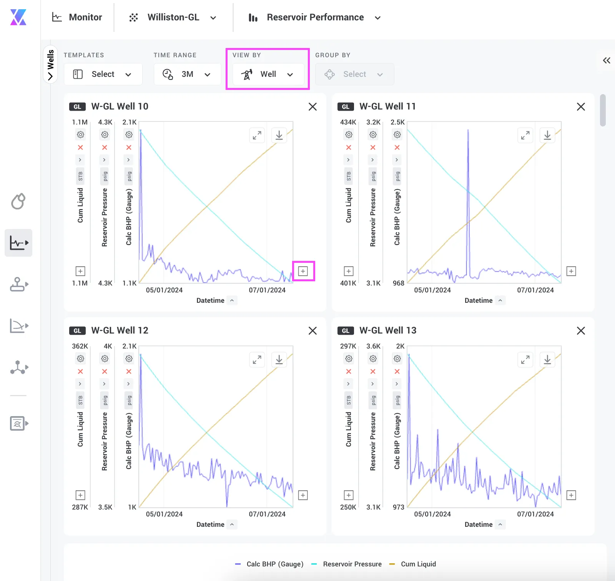This screenshot has width=615, height=581.
Task: Close the W-GL Well 11 card
Action: pyautogui.click(x=581, y=107)
